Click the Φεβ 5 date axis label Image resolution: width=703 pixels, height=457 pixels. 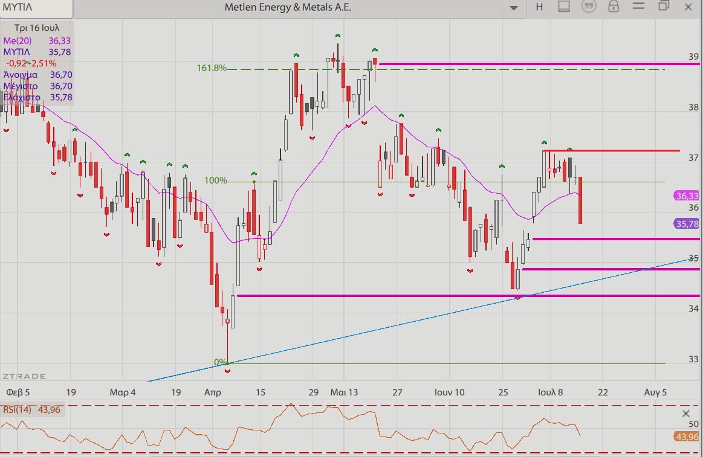pos(18,392)
